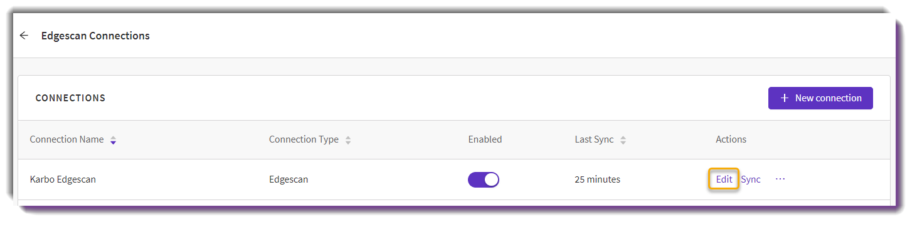The width and height of the screenshot is (922, 232).
Task: Click the Connection Type column header
Action: point(304,139)
